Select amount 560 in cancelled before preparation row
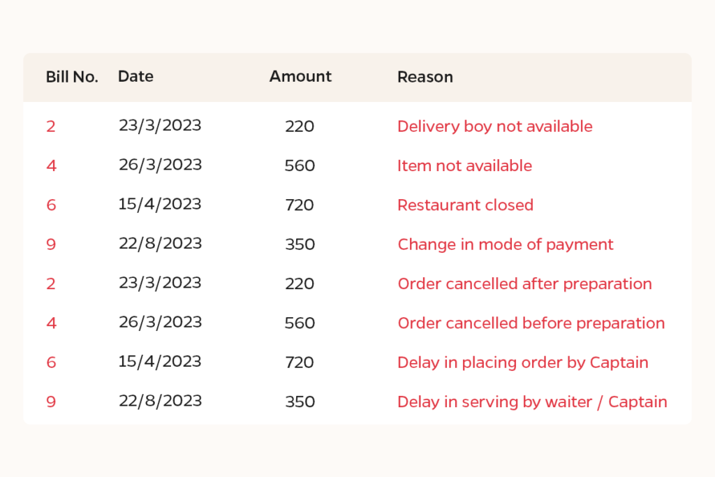This screenshot has width=715, height=477. pos(300,323)
